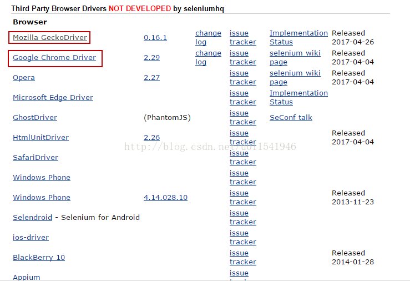Click the Third Party Browser Drivers heading
Screen dimensions: 410x281
click(x=118, y=9)
